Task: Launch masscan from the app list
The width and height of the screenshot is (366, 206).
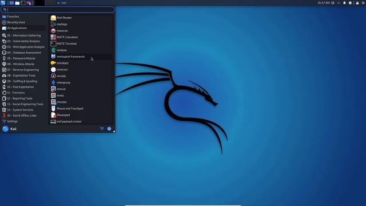Action: [81, 31]
